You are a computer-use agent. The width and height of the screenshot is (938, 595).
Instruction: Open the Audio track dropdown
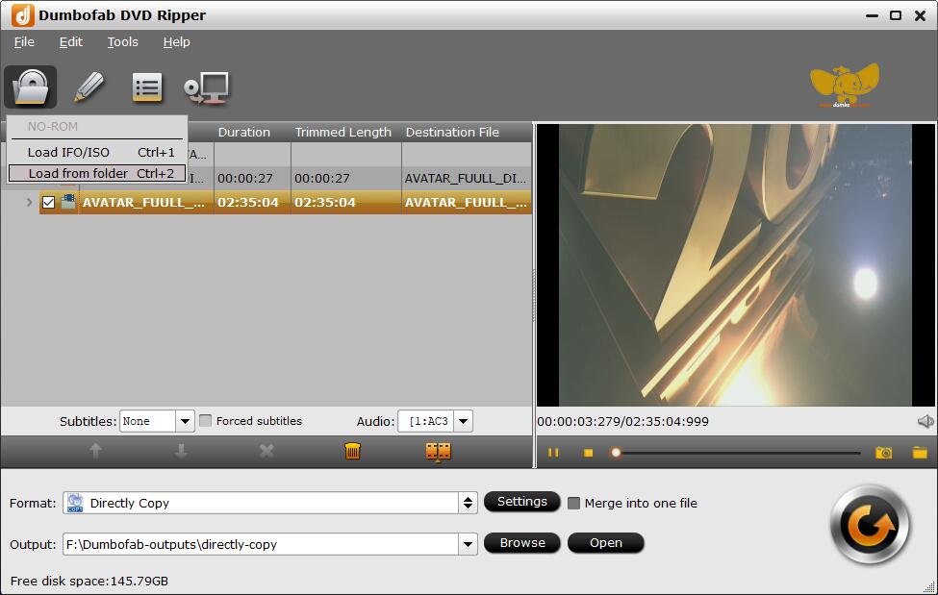coord(464,421)
